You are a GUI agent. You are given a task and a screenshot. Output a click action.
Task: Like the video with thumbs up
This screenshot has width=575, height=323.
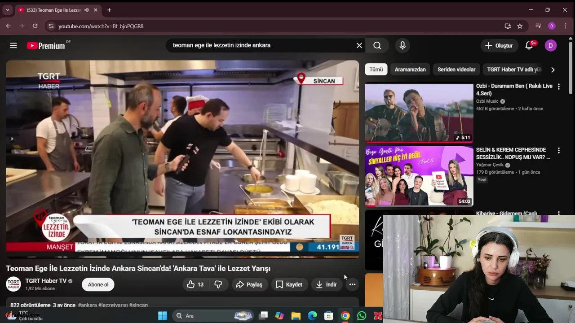pyautogui.click(x=195, y=284)
